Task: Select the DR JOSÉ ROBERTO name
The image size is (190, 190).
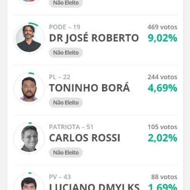Action: (x=94, y=38)
